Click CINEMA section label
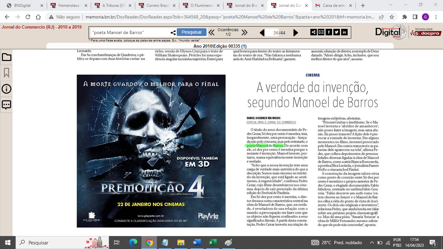The height and width of the screenshot is (249, 443). 313,75
